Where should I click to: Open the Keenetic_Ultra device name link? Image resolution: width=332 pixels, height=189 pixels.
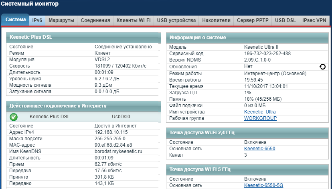tap(260, 112)
